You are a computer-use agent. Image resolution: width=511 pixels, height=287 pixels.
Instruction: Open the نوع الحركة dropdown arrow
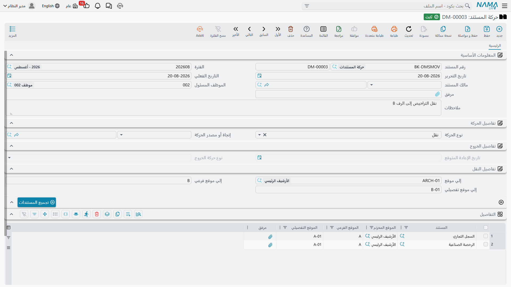[259, 135]
